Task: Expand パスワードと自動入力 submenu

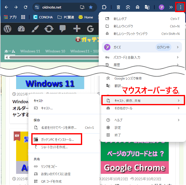Action: pos(142,57)
